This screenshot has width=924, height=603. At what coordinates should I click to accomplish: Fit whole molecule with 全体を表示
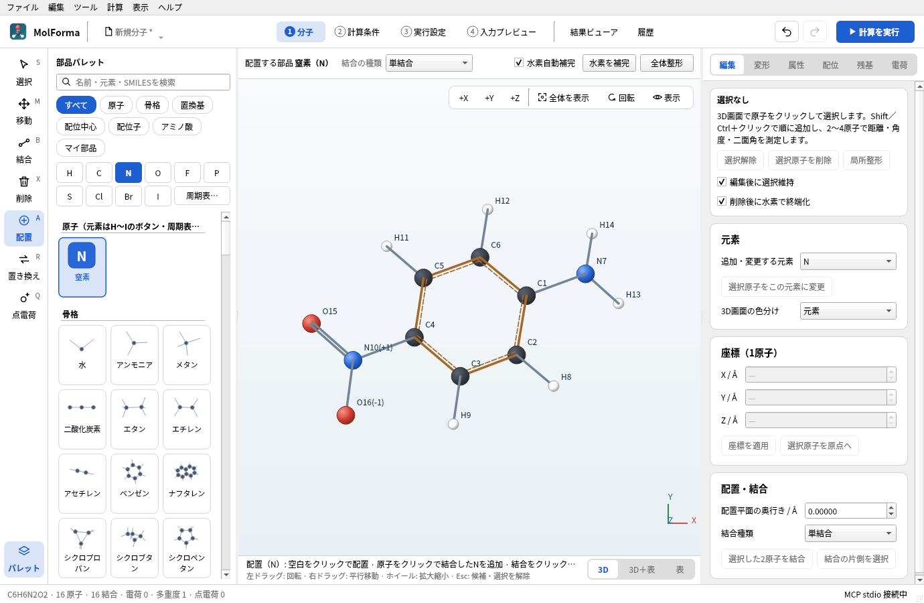coord(564,98)
